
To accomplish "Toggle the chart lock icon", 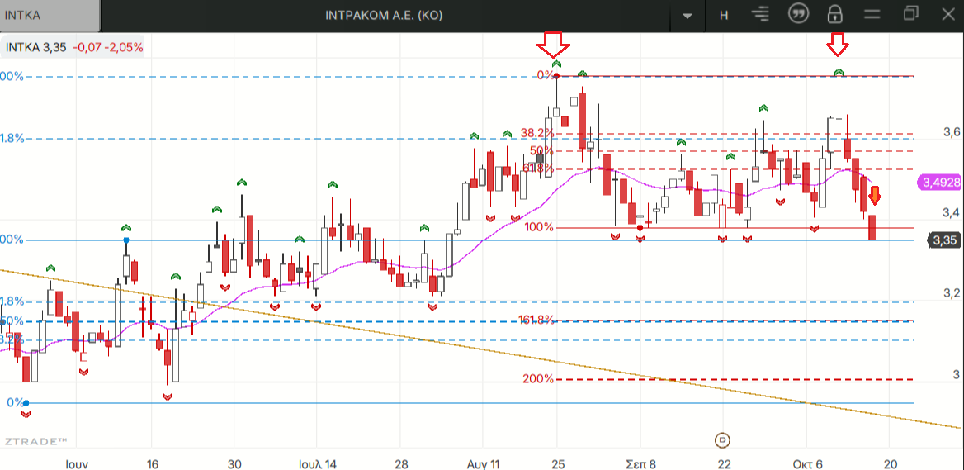I will 834,15.
